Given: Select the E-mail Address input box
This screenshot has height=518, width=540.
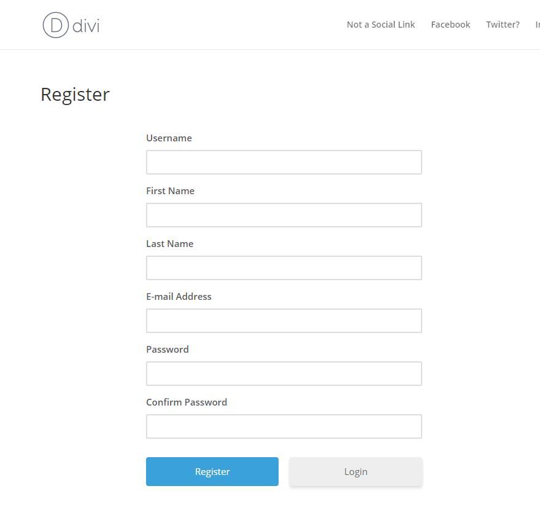Looking at the screenshot, I should [x=283, y=320].
